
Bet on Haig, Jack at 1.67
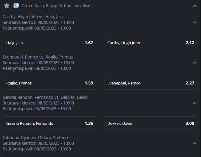click(x=50, y=43)
